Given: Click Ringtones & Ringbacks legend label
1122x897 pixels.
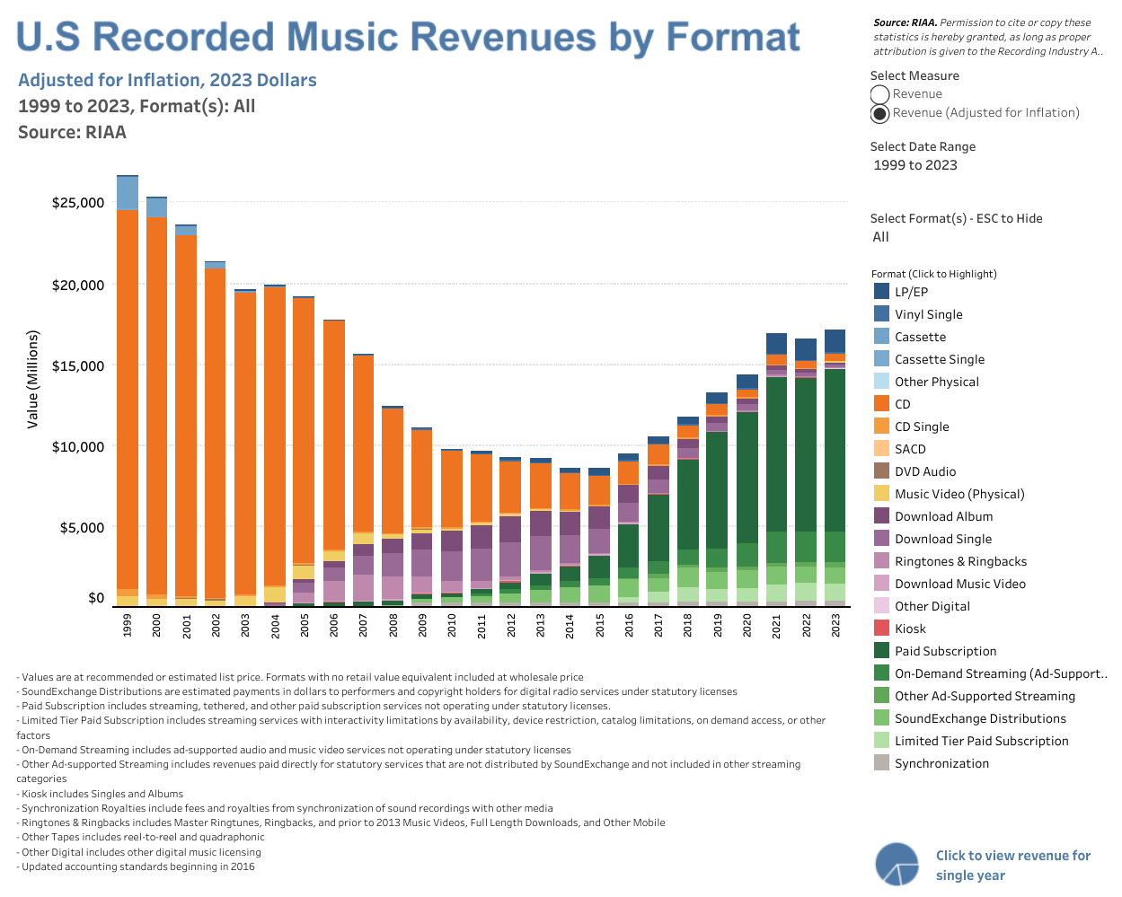Looking at the screenshot, I should 960,561.
